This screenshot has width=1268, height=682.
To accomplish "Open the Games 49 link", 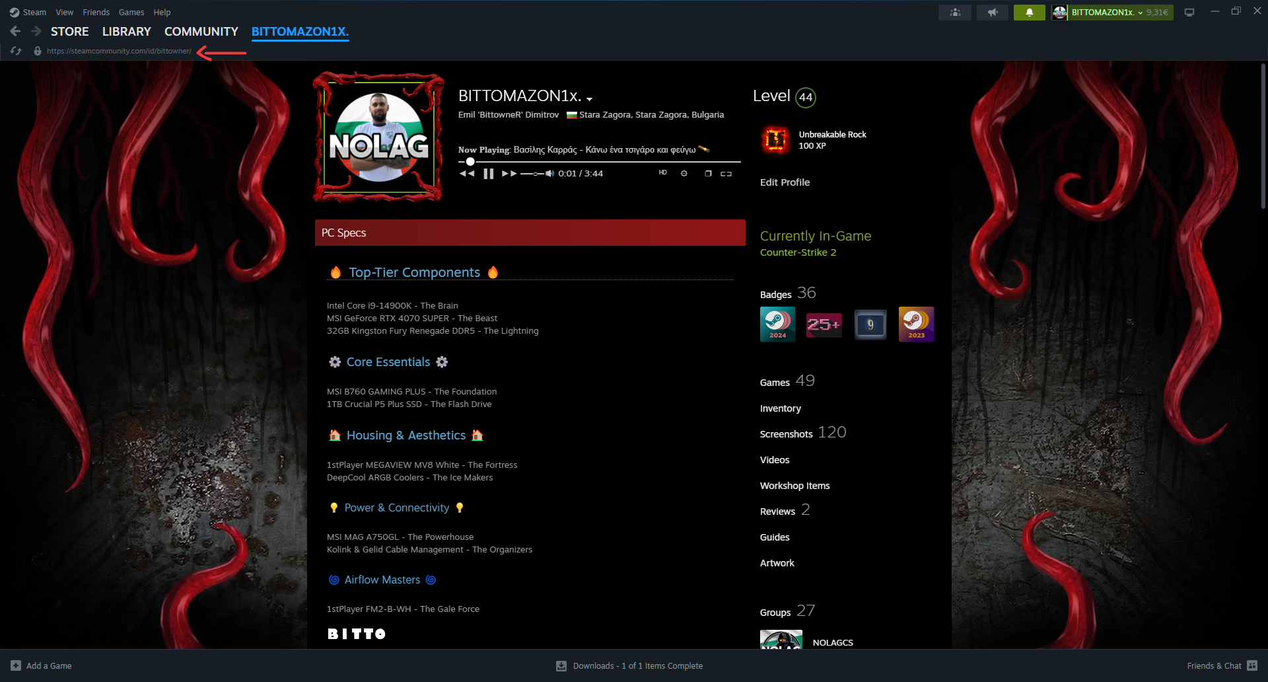I will pos(787,381).
